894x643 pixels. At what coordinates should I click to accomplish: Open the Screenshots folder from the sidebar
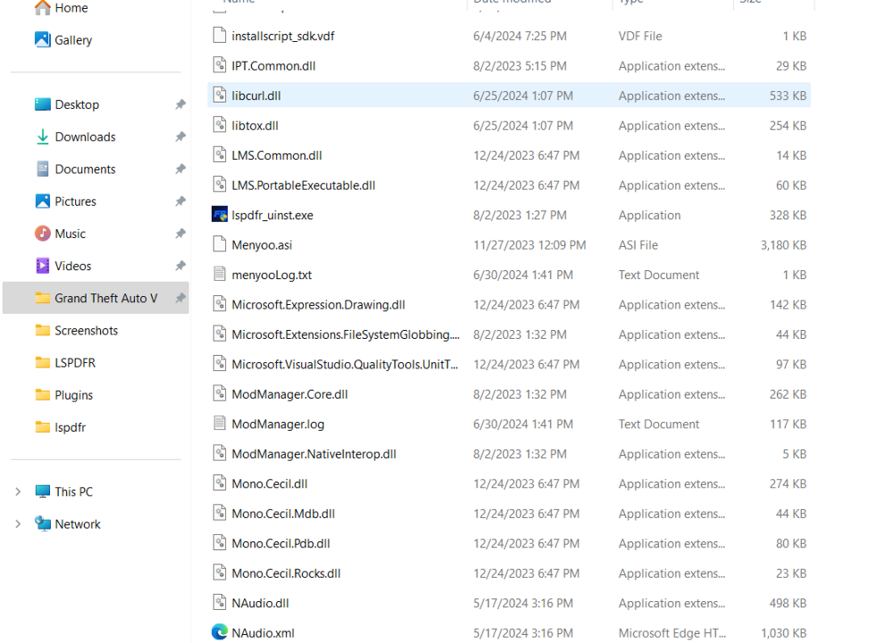tap(85, 330)
